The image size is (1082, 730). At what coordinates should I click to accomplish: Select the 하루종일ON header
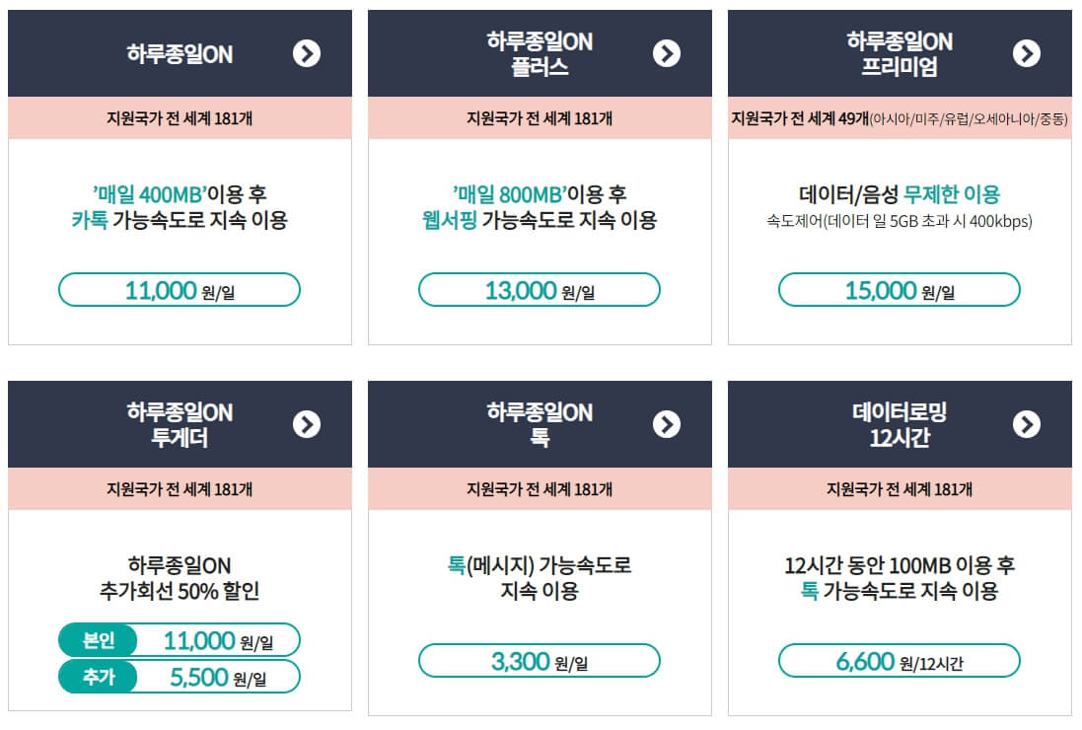click(180, 54)
